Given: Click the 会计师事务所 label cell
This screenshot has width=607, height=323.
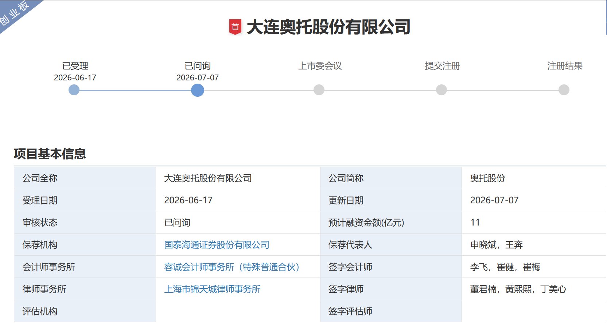Looking at the screenshot, I should (85, 267).
